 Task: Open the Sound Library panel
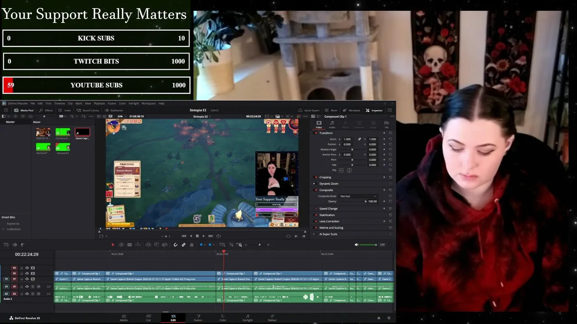[88, 110]
